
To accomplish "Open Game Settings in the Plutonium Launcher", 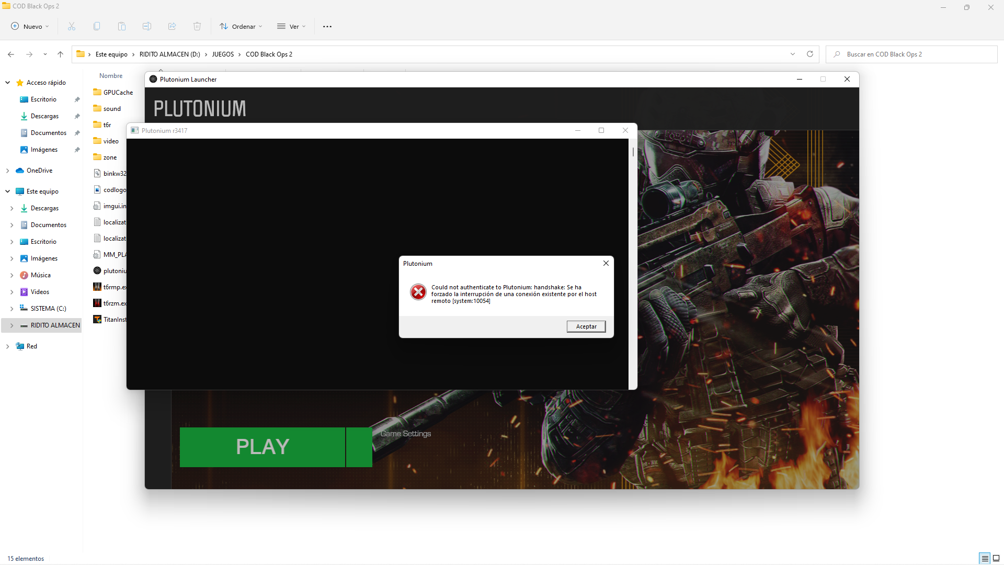I will [406, 434].
